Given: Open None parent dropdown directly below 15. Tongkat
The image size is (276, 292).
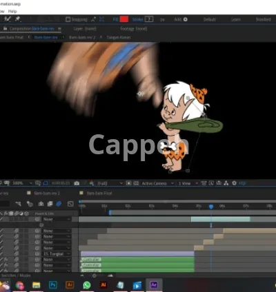Looking at the screenshot, I should tap(57, 260).
